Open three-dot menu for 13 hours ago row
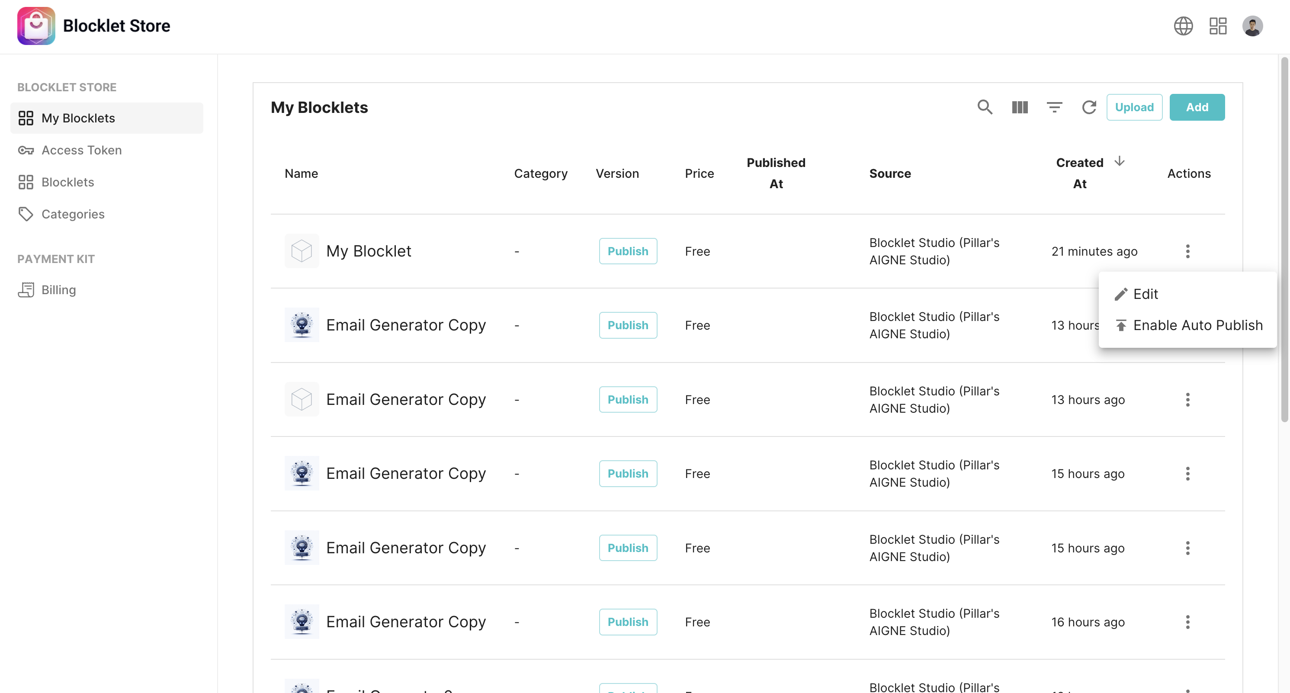The width and height of the screenshot is (1290, 693). [x=1187, y=400]
